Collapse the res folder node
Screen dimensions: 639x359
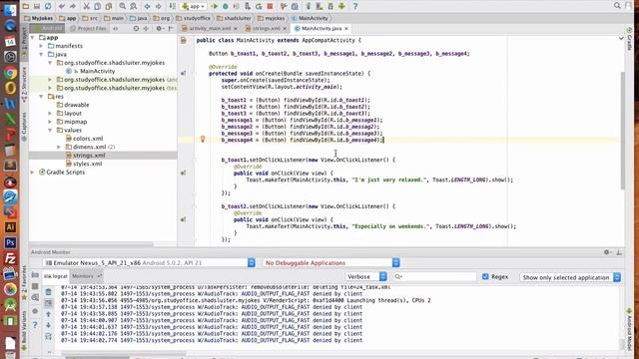41,97
